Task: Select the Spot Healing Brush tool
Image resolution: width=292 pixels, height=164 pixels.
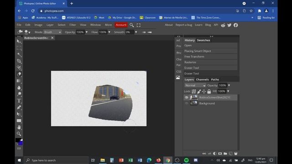Action: [x=19, y=68]
